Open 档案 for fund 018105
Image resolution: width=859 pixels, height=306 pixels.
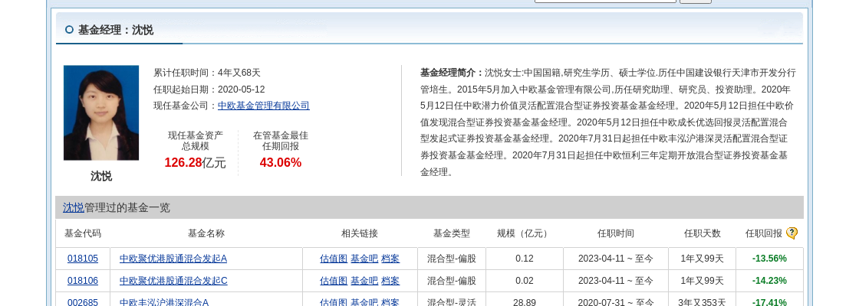(390, 259)
